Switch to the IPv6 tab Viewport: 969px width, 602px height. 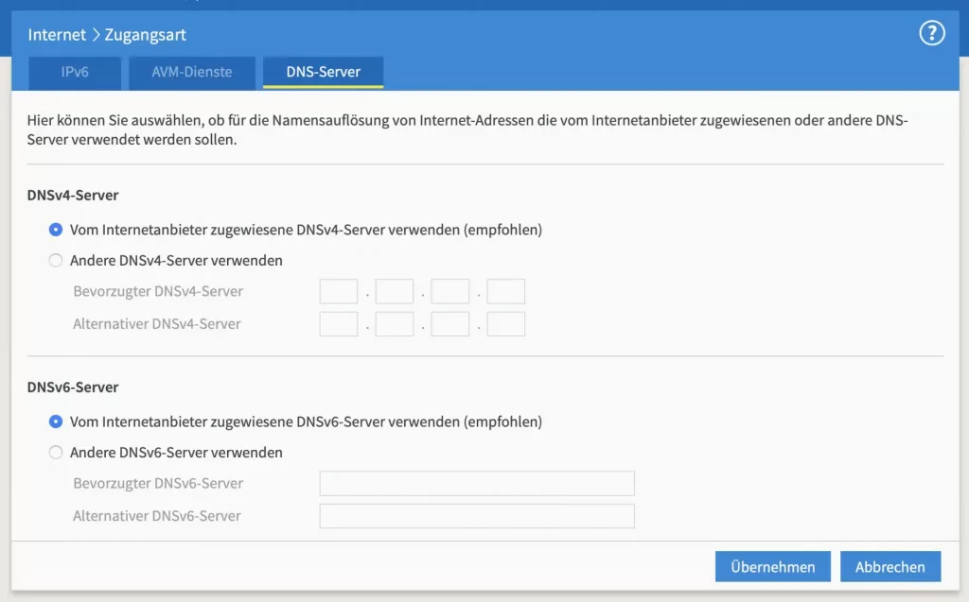75,72
